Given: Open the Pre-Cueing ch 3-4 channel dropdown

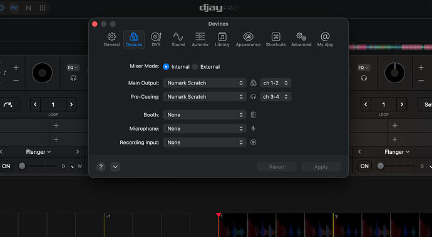Looking at the screenshot, I should click(x=275, y=97).
